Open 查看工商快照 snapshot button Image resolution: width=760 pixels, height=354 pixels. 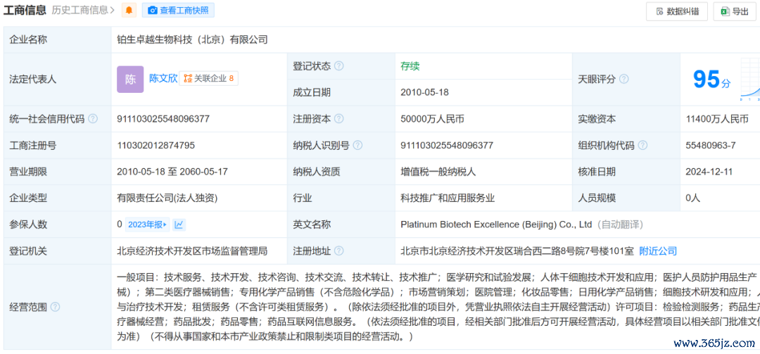tap(178, 10)
